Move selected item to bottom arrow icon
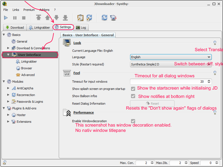The width and height of the screenshot is (223, 167). (x=65, y=17)
